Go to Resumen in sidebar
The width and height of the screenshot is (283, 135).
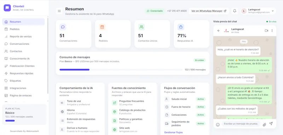[x=23, y=22]
